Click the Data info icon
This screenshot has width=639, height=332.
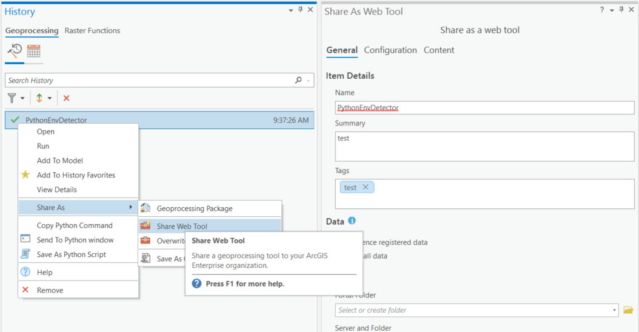[x=352, y=221]
